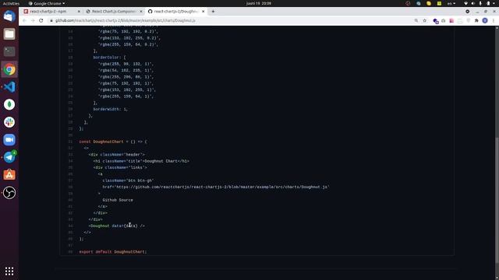
Task: Click 'borderWidth: 1,' code line
Action: coord(111,109)
